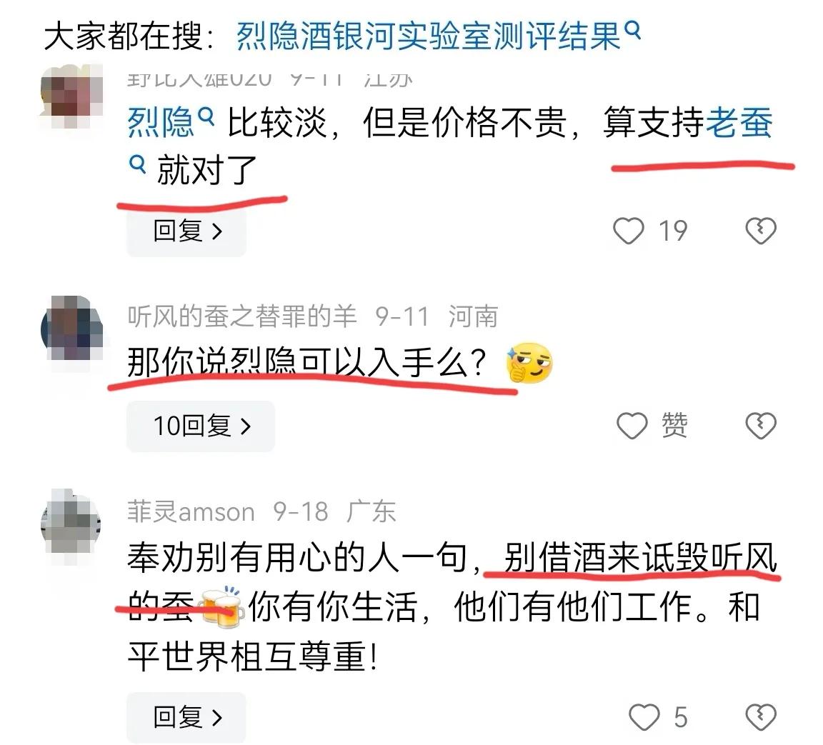Tap broken heart on 那你说烈隐可以入手么 comment
Viewport: 823px width, 745px height.
[761, 425]
